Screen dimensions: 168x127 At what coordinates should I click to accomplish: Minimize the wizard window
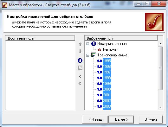tap(139, 4)
